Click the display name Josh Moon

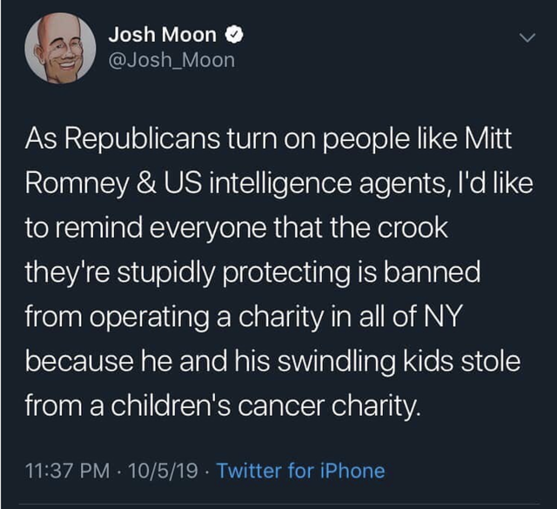coord(163,36)
